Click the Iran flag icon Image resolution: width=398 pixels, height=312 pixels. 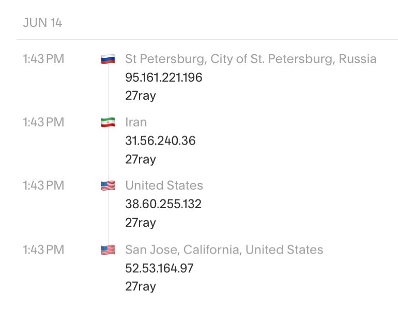tap(108, 122)
